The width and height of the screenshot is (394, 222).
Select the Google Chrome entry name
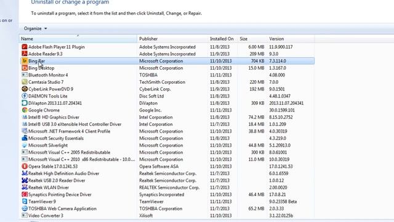coord(44,110)
